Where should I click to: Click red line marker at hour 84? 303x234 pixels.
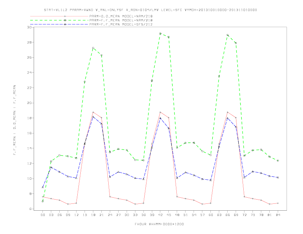tap(278, 203)
